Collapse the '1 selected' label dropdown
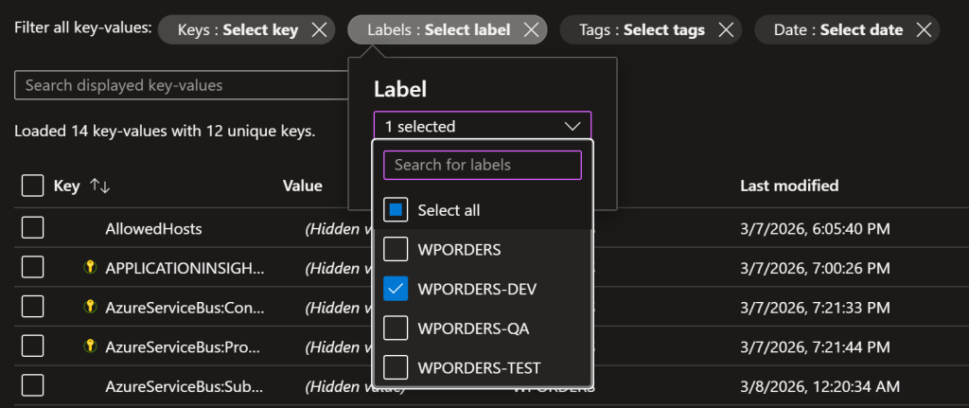This screenshot has height=408, width=969. pos(482,126)
